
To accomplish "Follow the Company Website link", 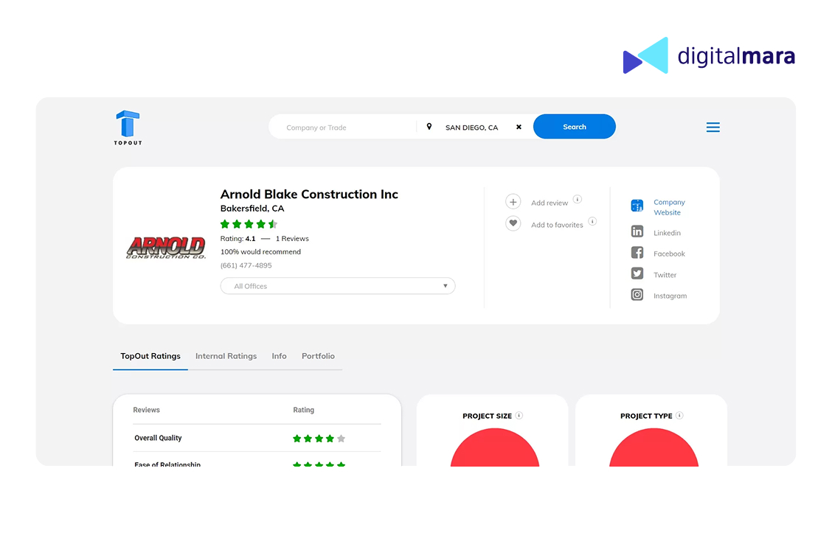I will click(669, 207).
